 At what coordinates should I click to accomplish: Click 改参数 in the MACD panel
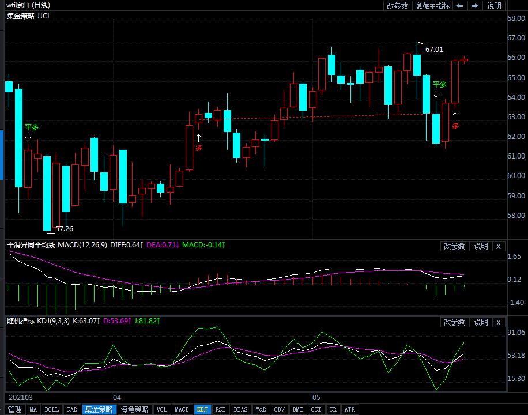click(x=454, y=246)
